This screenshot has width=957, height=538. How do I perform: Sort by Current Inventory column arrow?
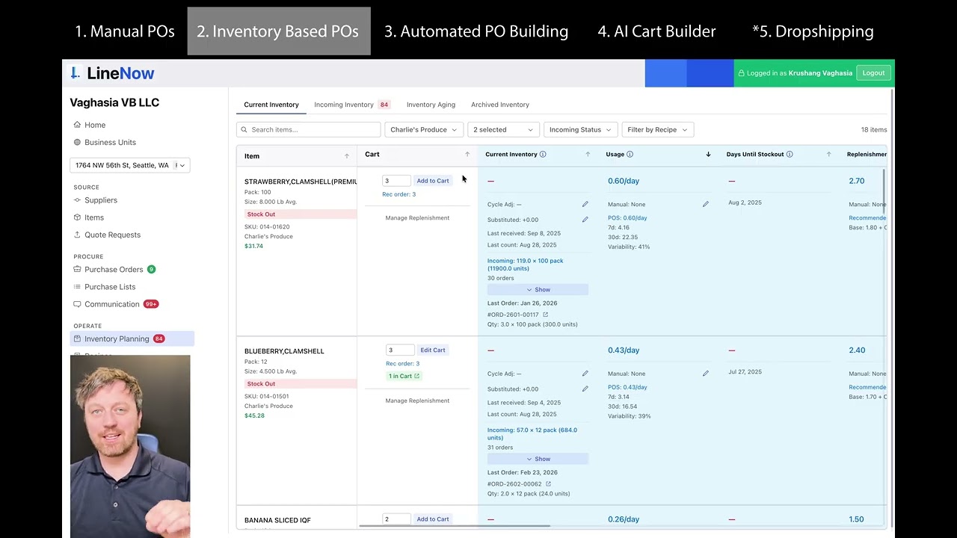[x=588, y=155]
